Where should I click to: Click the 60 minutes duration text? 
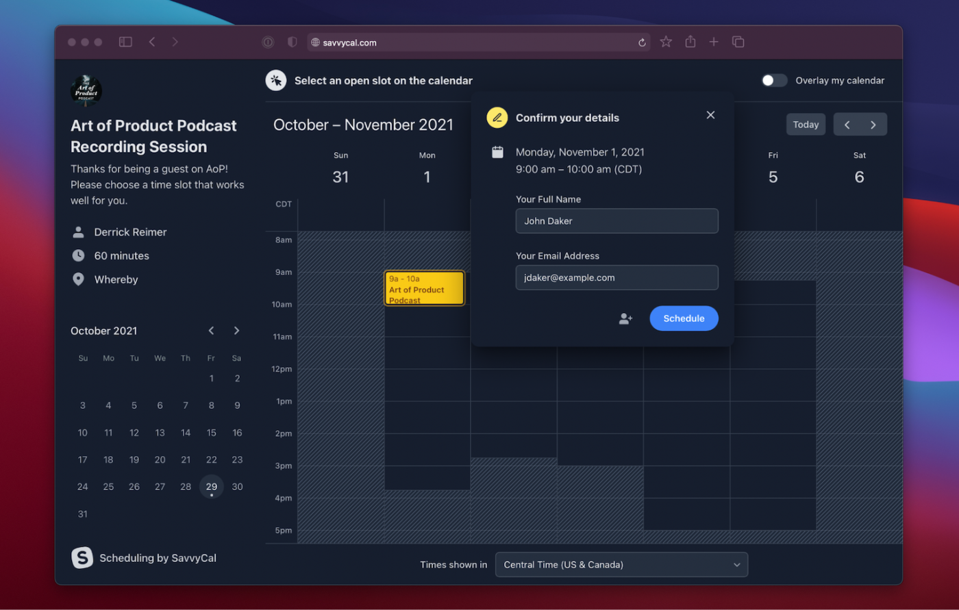coord(121,255)
